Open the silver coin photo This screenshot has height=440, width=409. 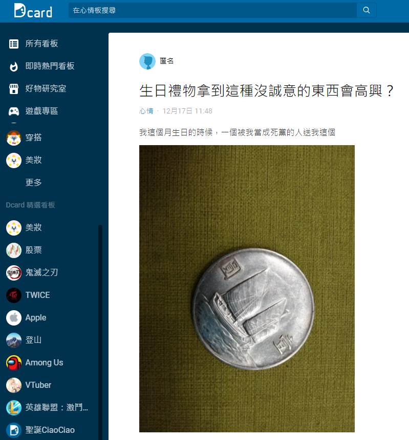pyautogui.click(x=247, y=288)
